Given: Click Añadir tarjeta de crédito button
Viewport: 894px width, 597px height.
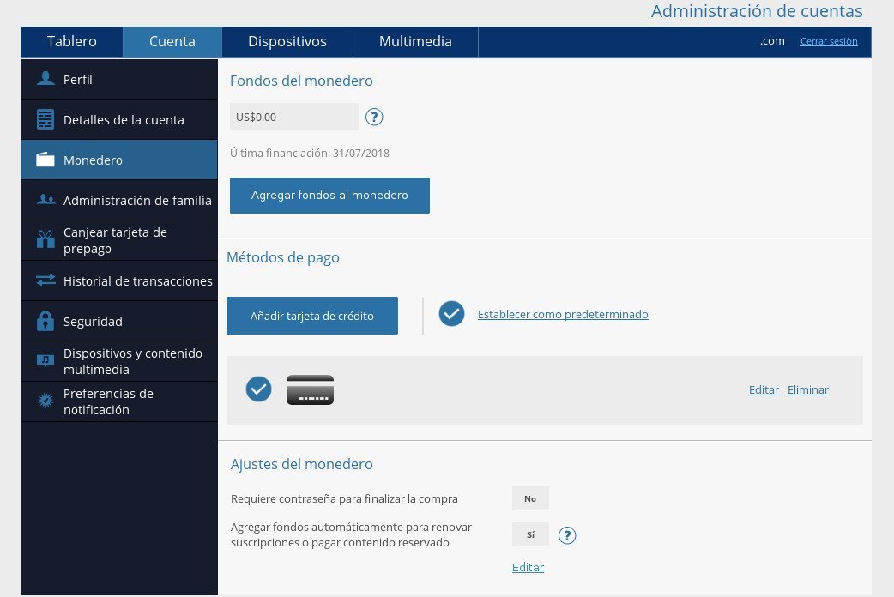Looking at the screenshot, I should click(312, 316).
